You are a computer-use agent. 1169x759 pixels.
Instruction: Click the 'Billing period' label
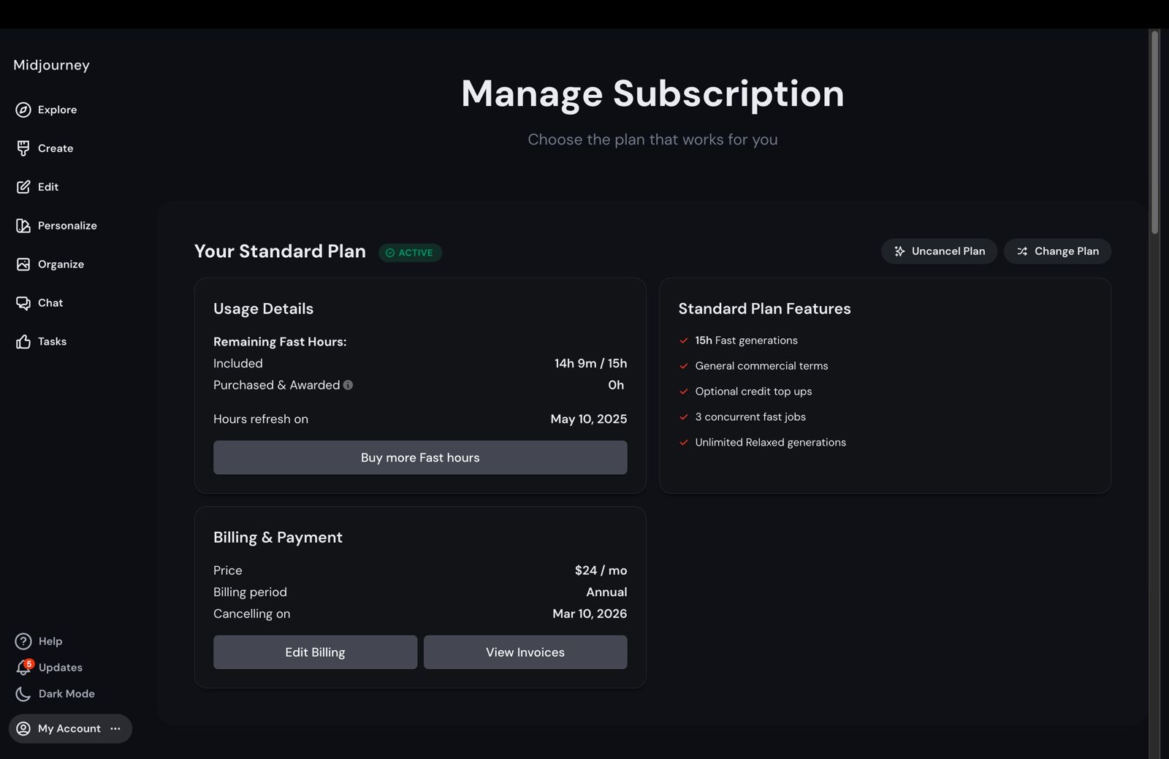pyautogui.click(x=250, y=592)
